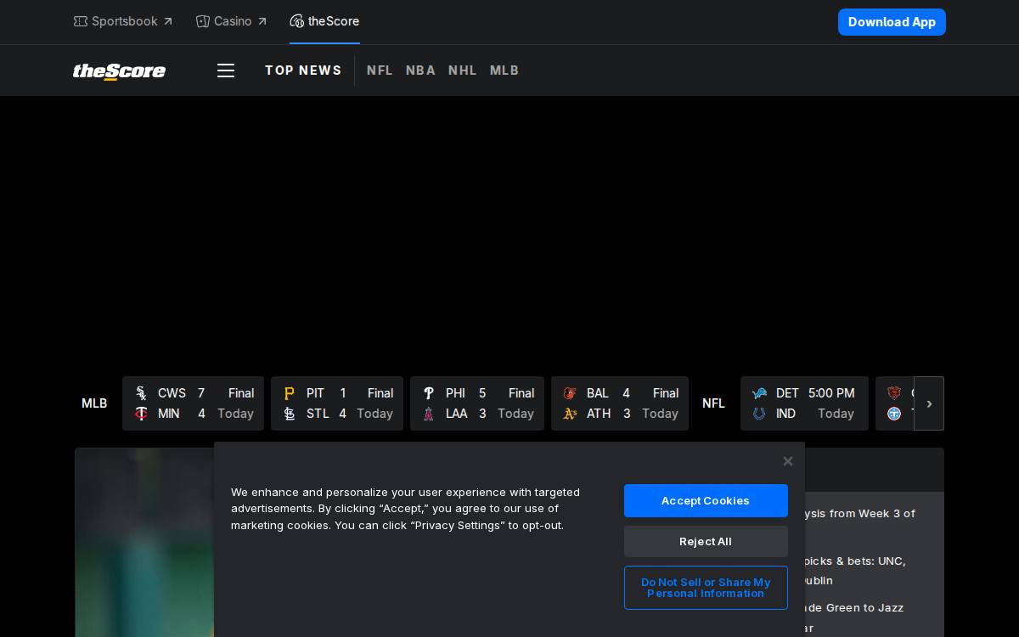Click theScore logo
The height and width of the screenshot is (637, 1019).
point(119,70)
